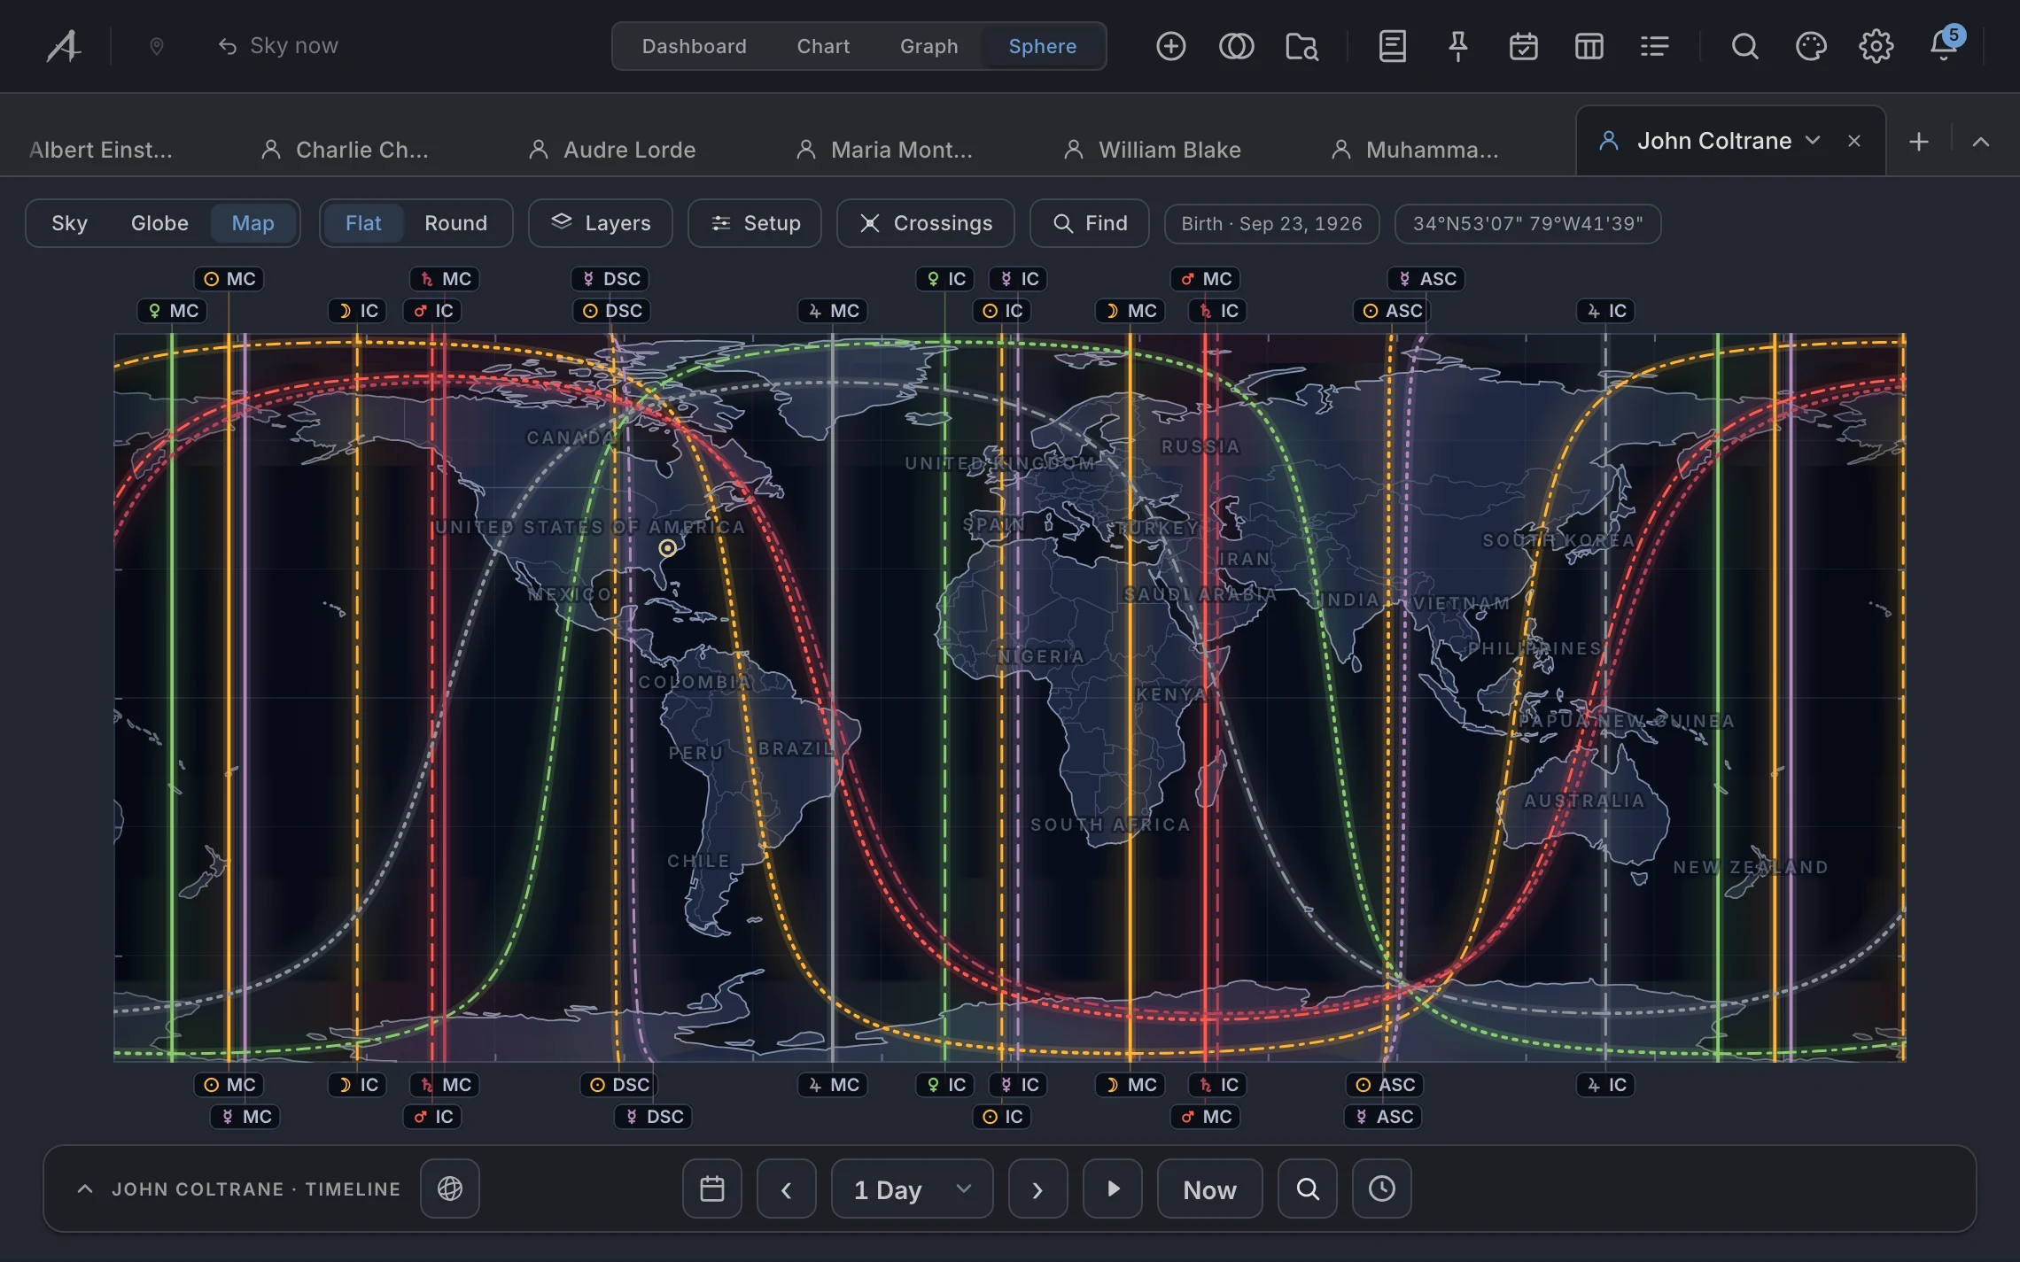Toggle the Crossings display
Viewport: 2020px width, 1262px height.
click(926, 223)
